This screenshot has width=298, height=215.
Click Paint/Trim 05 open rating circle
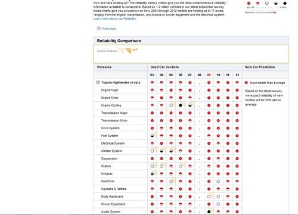[171, 181]
